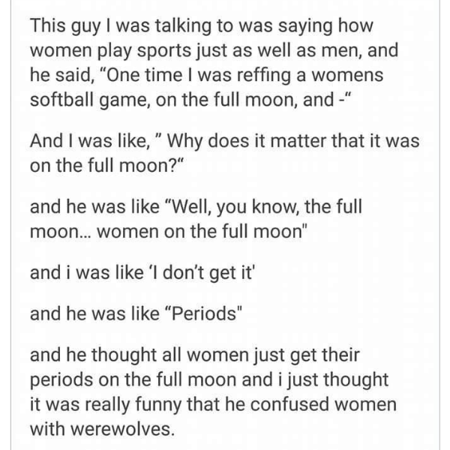Click the line 'and i was like I don't get it'
The image size is (450, 450).
pyautogui.click(x=142, y=273)
